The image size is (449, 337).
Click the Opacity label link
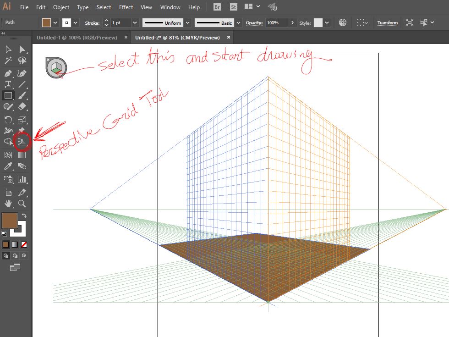click(254, 22)
